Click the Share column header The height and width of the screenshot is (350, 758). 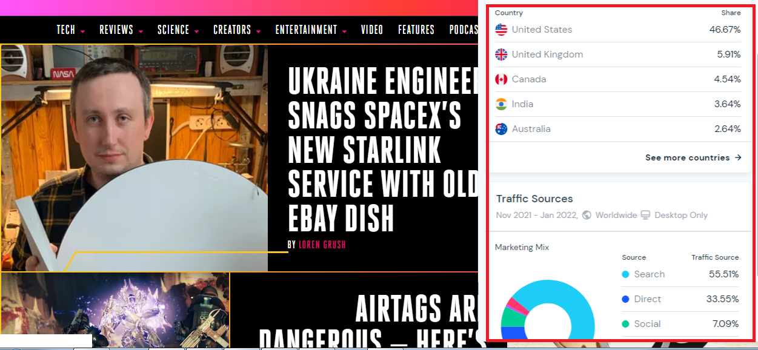pos(731,13)
